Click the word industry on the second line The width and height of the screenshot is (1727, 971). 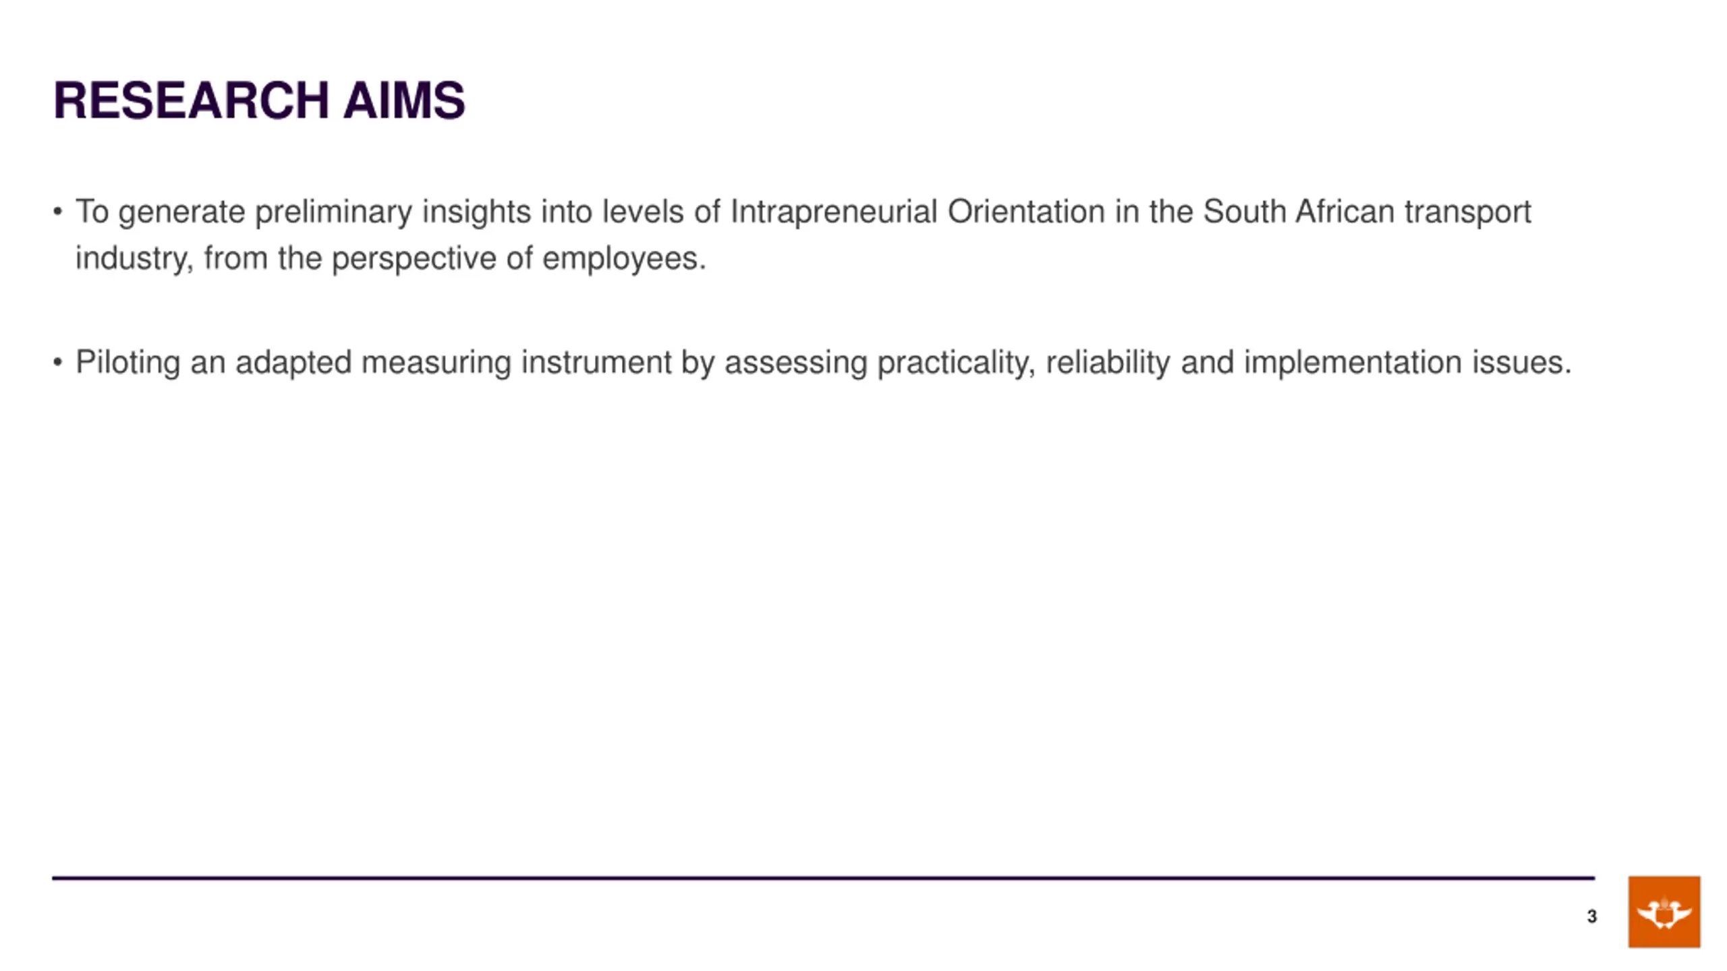click(134, 259)
